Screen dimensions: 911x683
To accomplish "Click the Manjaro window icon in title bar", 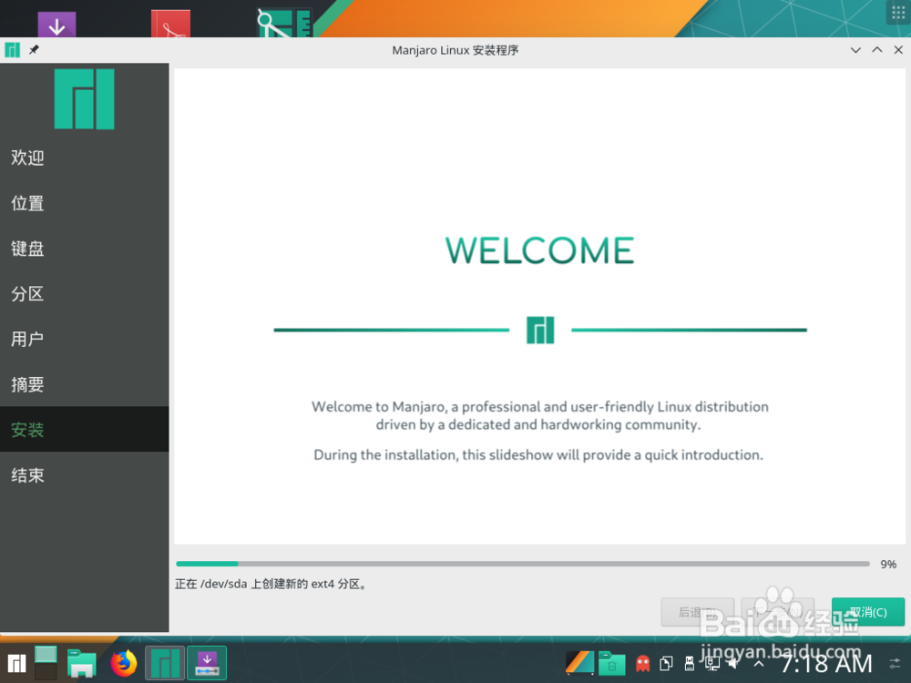I will 12,50.
